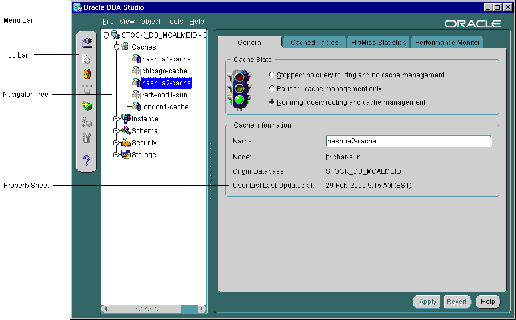Click the london1-cache icon in the tree
The height and width of the screenshot is (320, 516).
pos(136,106)
